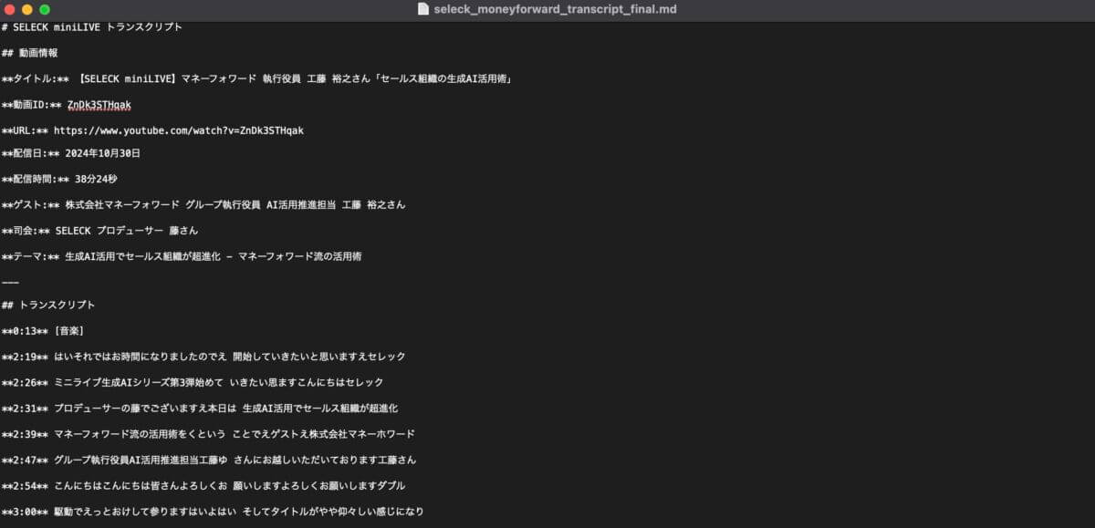Click the '---' horizontal rule line
1095x528 pixels.
point(10,282)
